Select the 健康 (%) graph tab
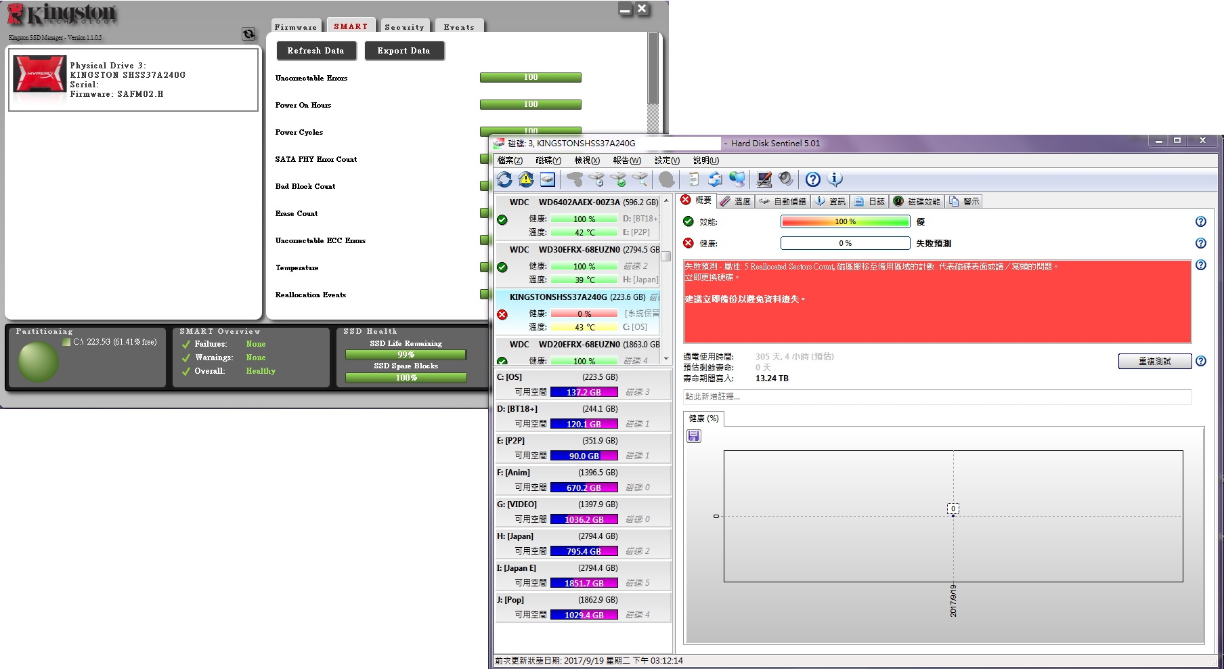Screen dimensions: 1224x669 703,418
